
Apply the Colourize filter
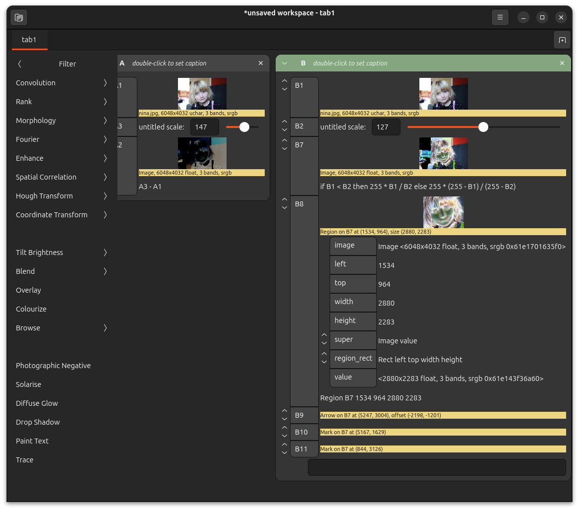point(61,309)
